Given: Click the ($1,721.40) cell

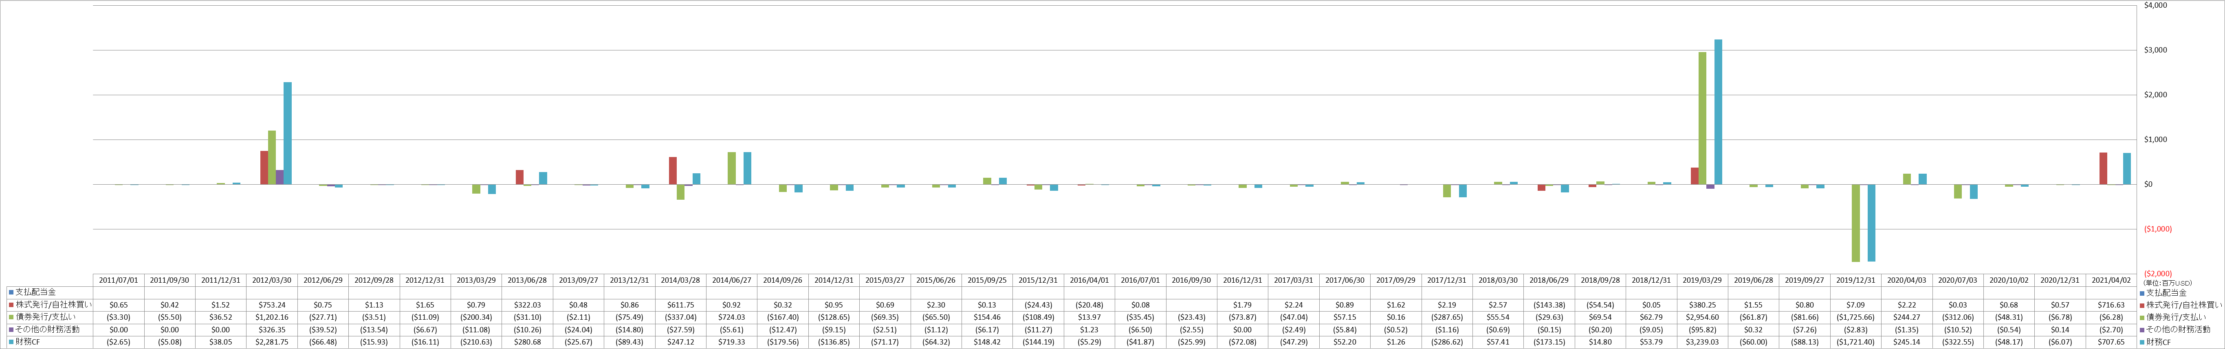Looking at the screenshot, I should [x=1856, y=342].
